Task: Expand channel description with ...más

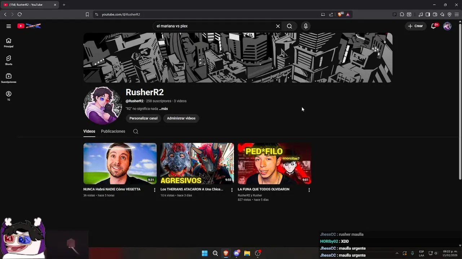Action: pyautogui.click(x=163, y=109)
